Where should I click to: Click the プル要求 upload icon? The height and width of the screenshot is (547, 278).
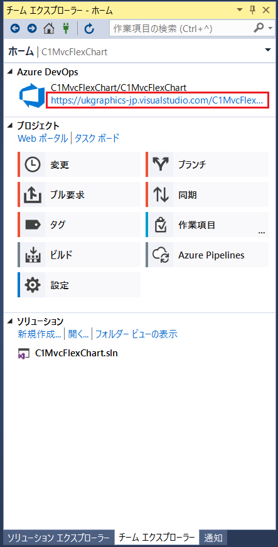pos(33,194)
